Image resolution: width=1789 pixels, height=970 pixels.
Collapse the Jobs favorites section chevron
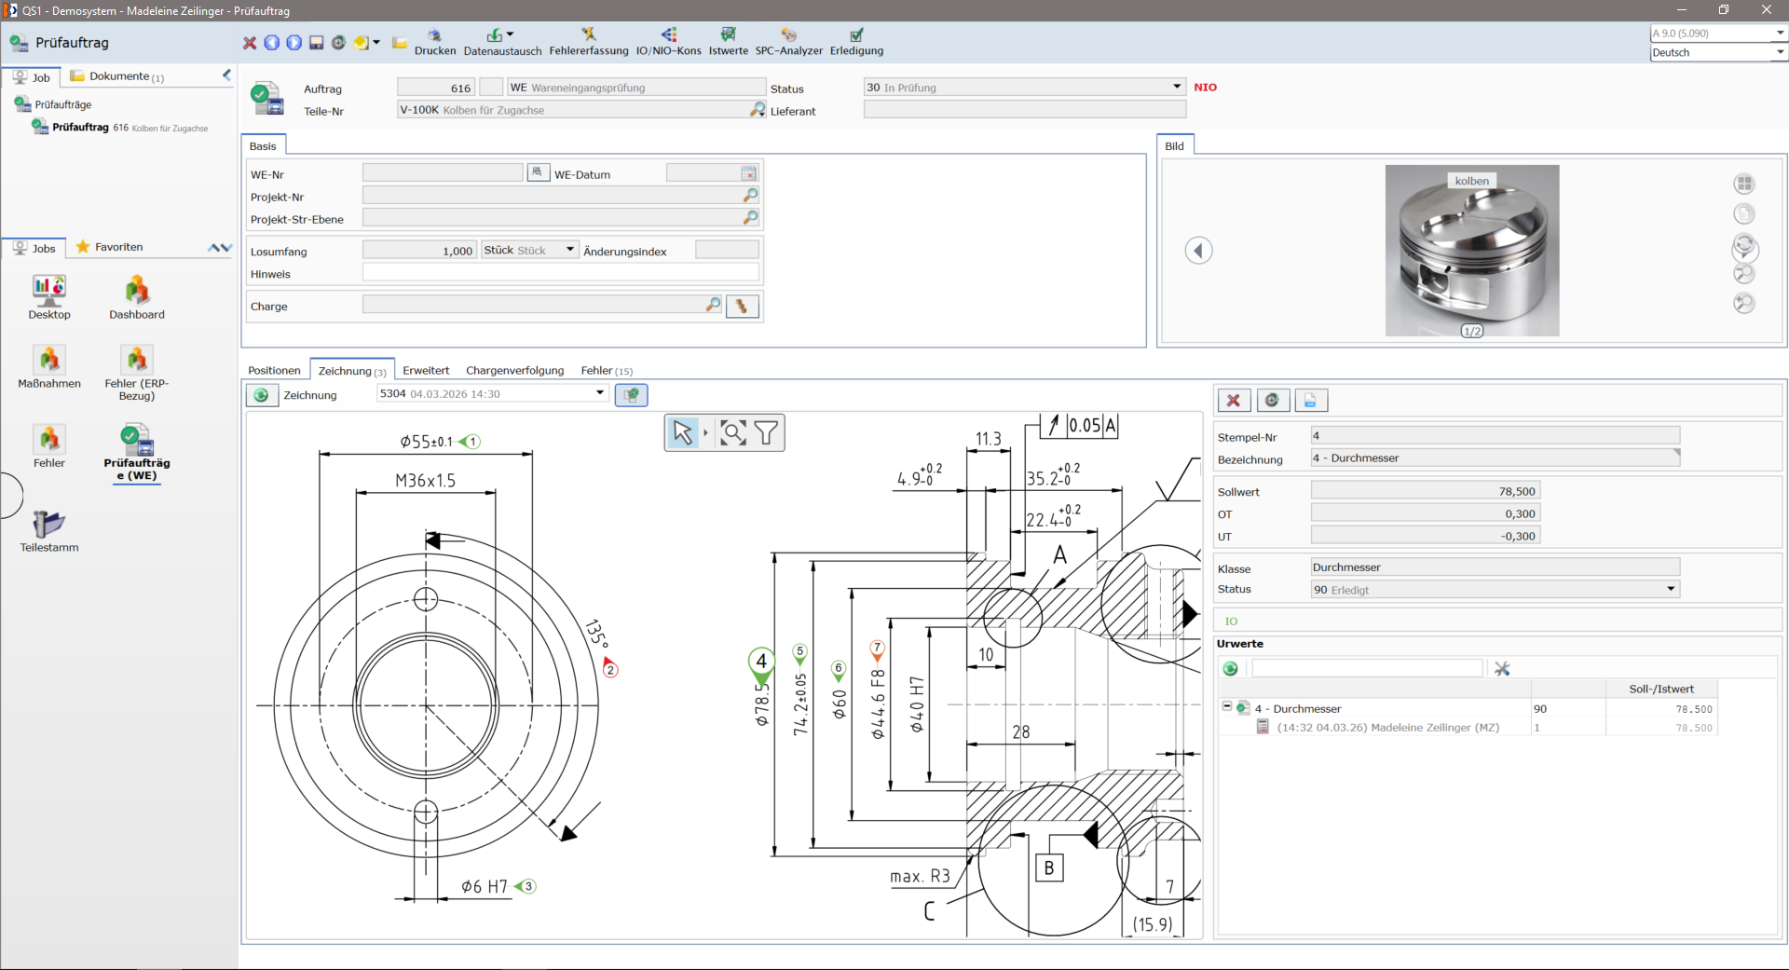pyautogui.click(x=220, y=248)
